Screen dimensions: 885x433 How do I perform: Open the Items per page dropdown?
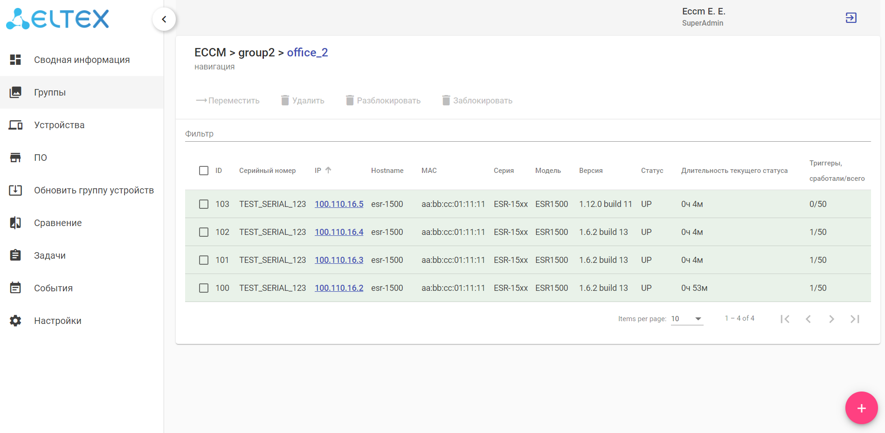coord(686,319)
